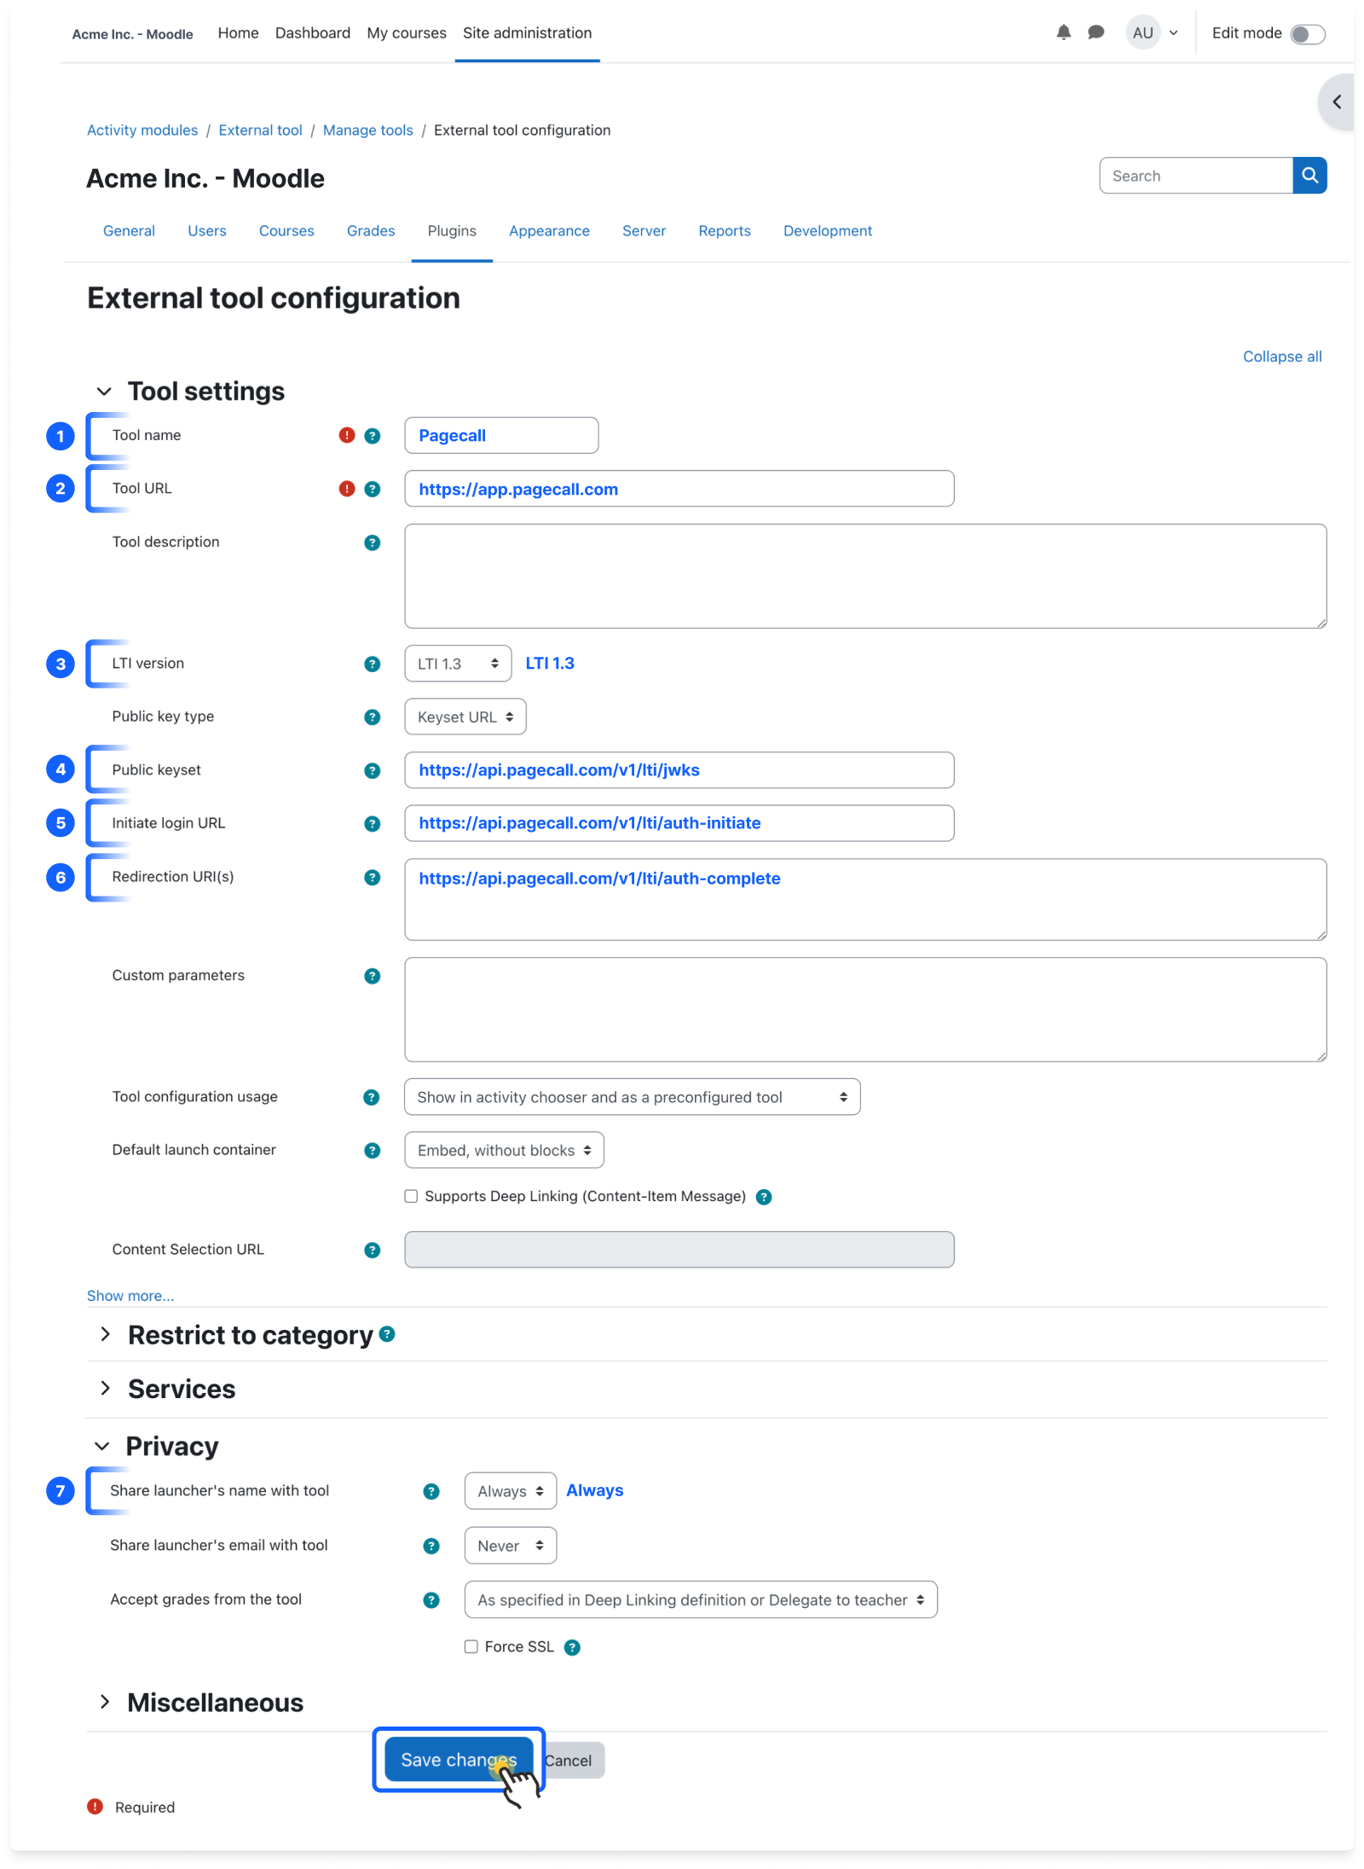Open the Public key type dropdown
This screenshot has width=1364, height=1869.
(x=465, y=717)
